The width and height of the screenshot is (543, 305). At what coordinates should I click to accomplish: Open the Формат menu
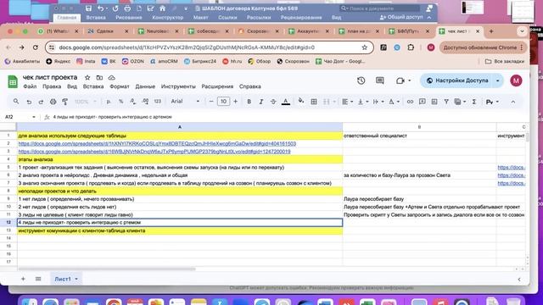[x=120, y=86]
